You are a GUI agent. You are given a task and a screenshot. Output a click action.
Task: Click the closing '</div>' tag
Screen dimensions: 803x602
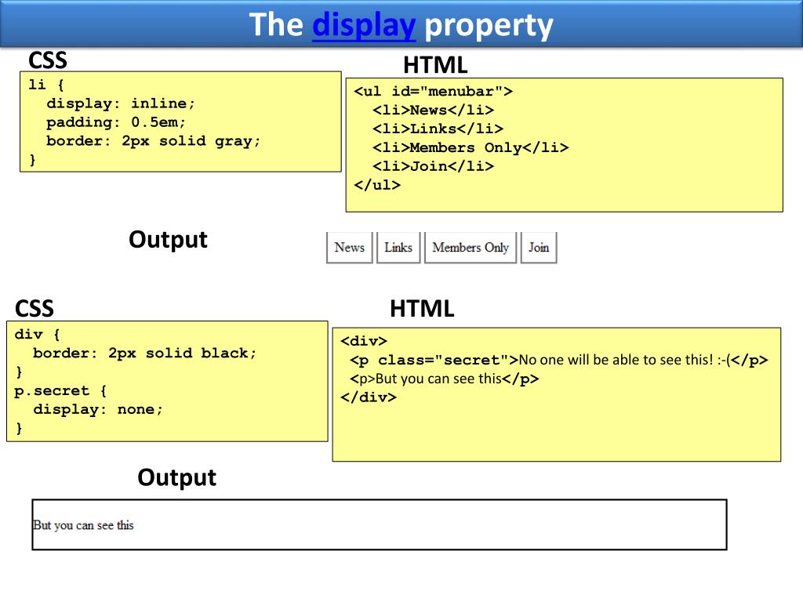(369, 397)
